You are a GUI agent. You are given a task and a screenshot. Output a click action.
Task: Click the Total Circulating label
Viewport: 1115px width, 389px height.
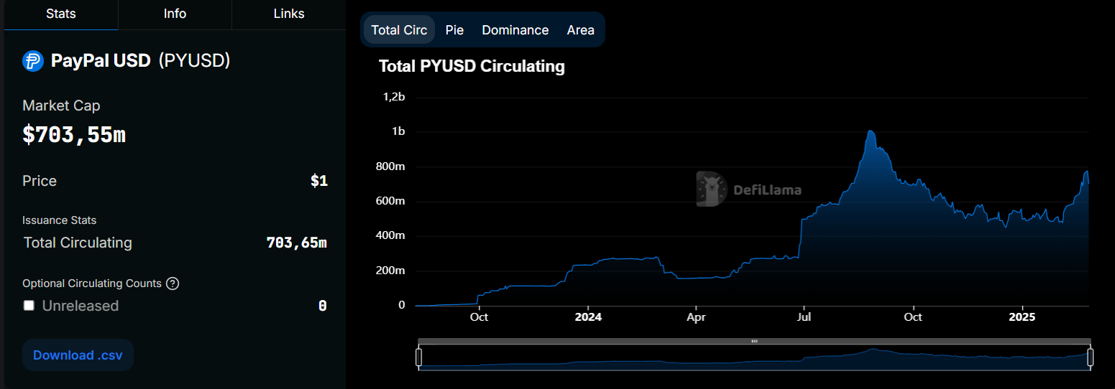point(78,243)
